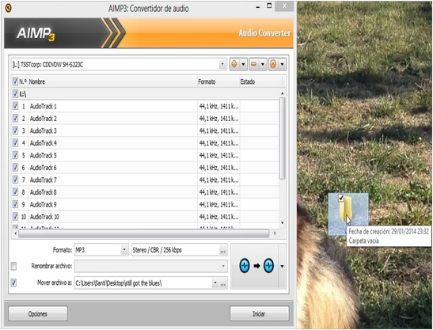Click the AIMP icon in title bar
433x330 pixels.
click(x=9, y=8)
